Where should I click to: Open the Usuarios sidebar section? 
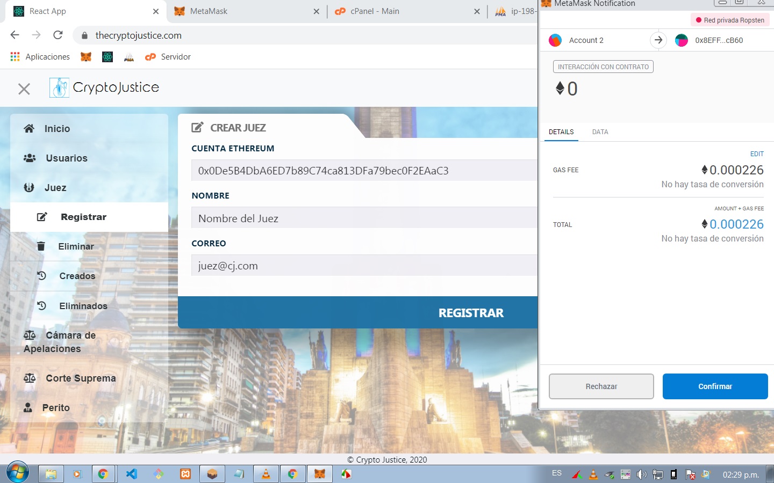pyautogui.click(x=66, y=158)
